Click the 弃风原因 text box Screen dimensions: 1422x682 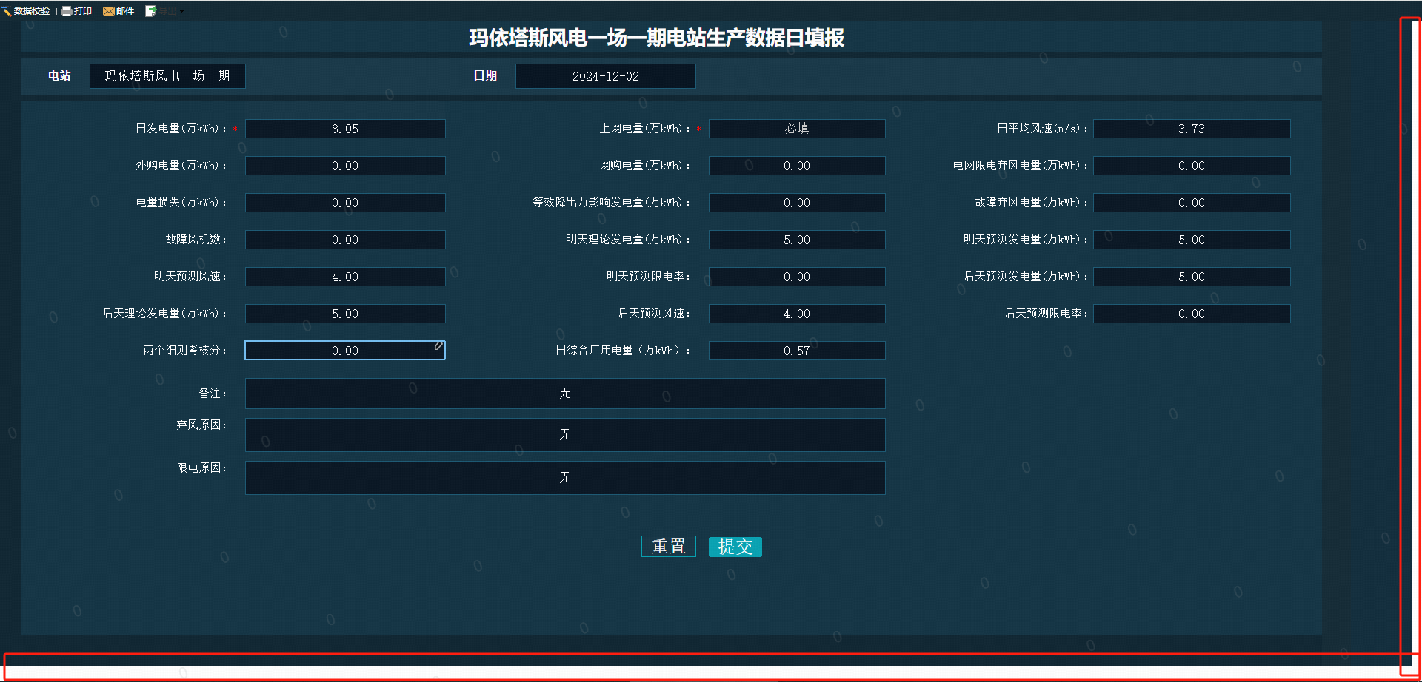[565, 435]
